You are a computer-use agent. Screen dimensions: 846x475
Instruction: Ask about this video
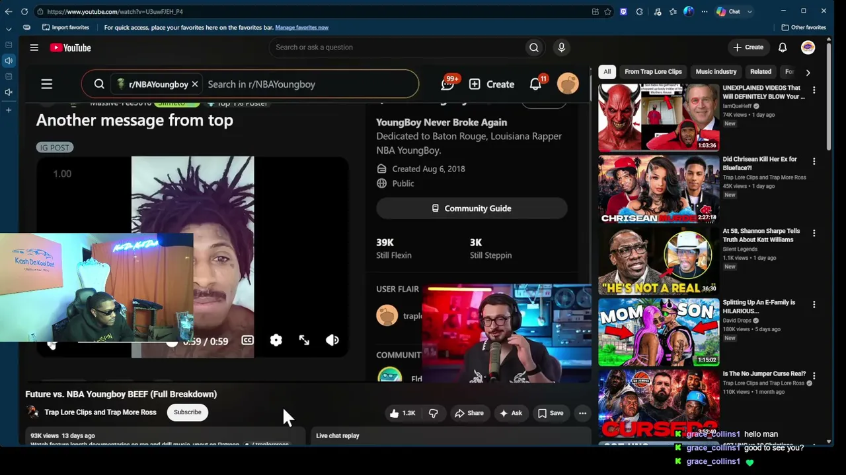tap(511, 413)
